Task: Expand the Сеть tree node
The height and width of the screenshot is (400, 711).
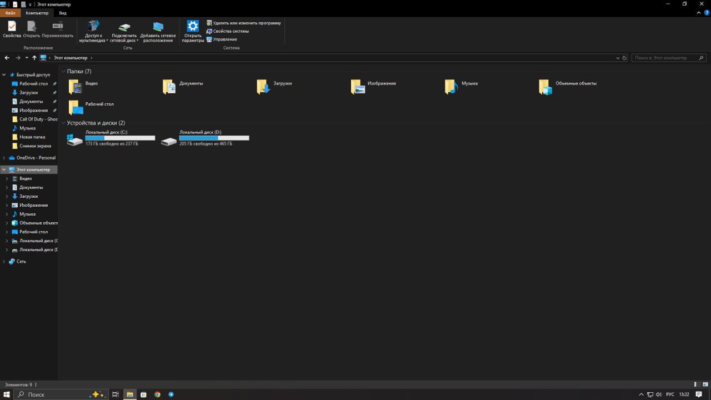Action: [x=4, y=261]
